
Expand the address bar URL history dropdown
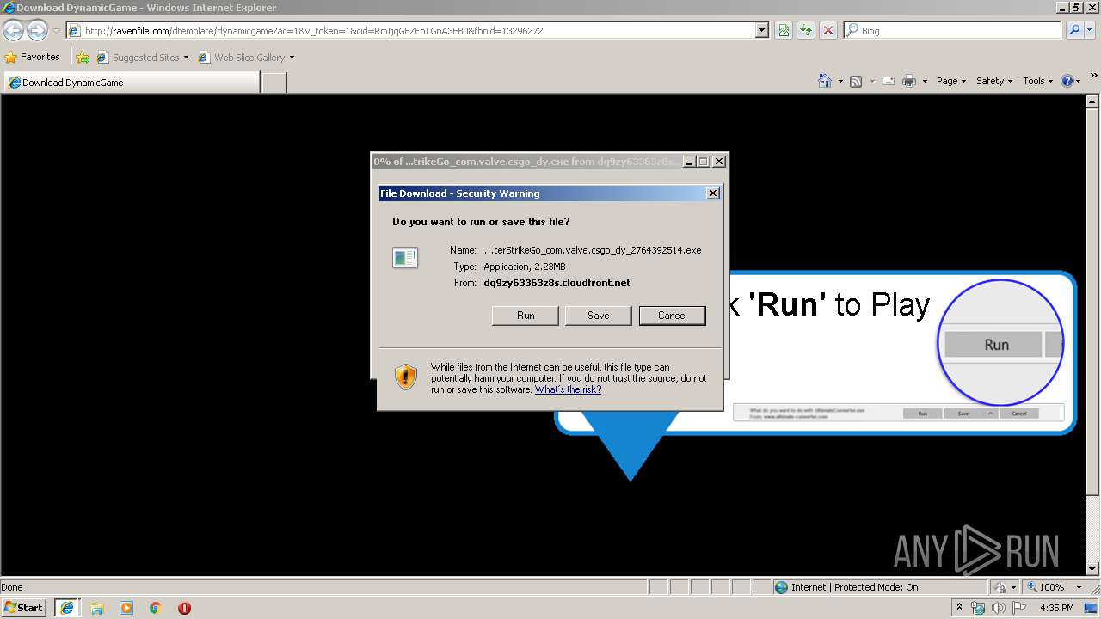761,31
